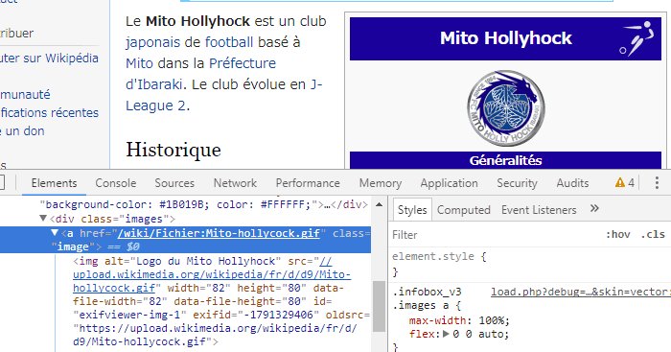Open the DevTools three-dot menu
Viewport: 671px width, 352px height.
pyautogui.click(x=657, y=183)
